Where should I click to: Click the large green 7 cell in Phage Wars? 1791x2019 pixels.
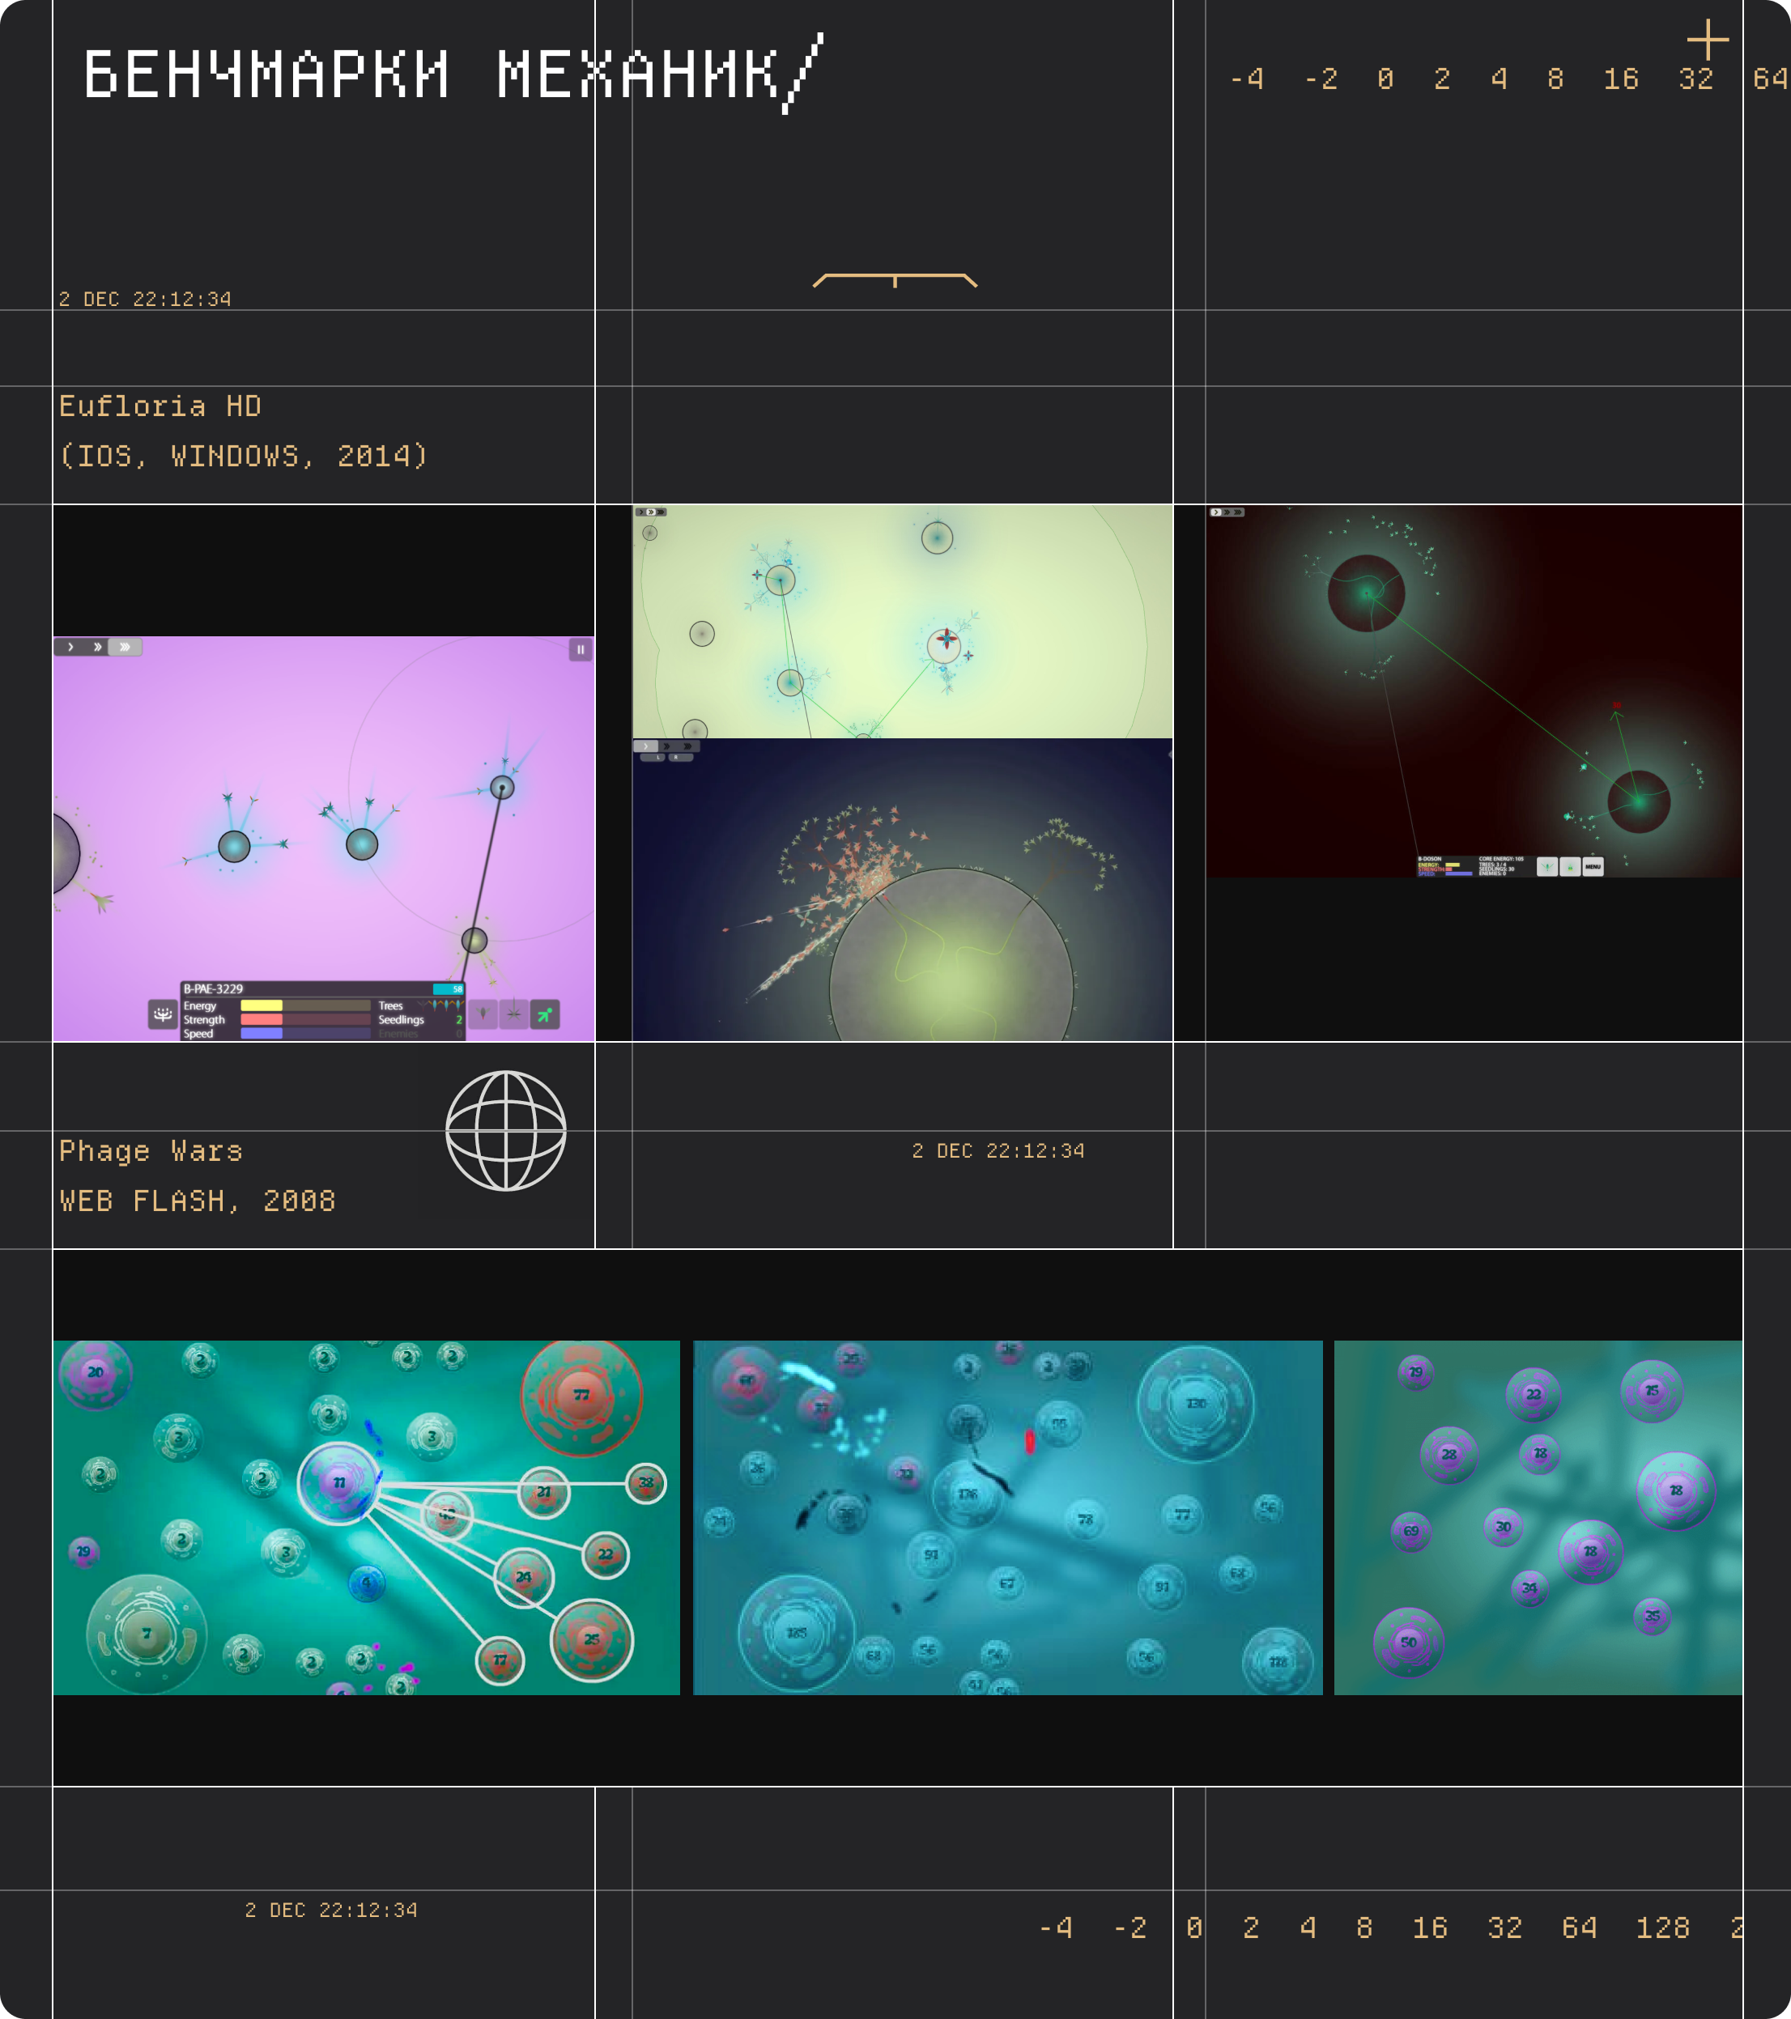coord(147,1634)
